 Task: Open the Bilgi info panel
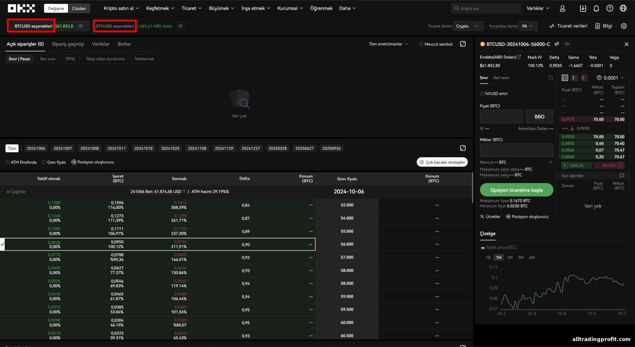(604, 26)
